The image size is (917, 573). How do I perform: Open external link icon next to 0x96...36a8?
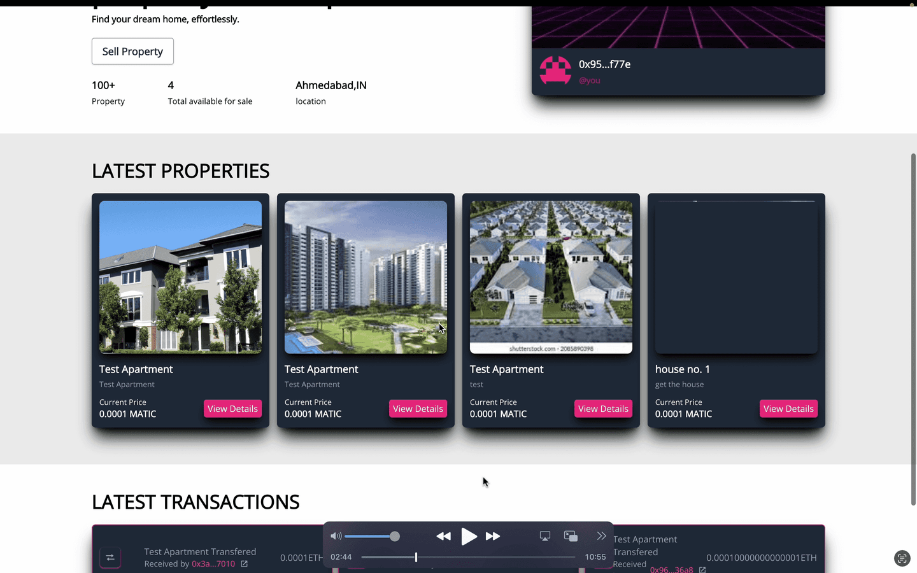tap(702, 569)
